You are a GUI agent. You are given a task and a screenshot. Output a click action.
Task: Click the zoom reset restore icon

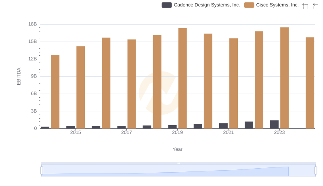point(315,6)
